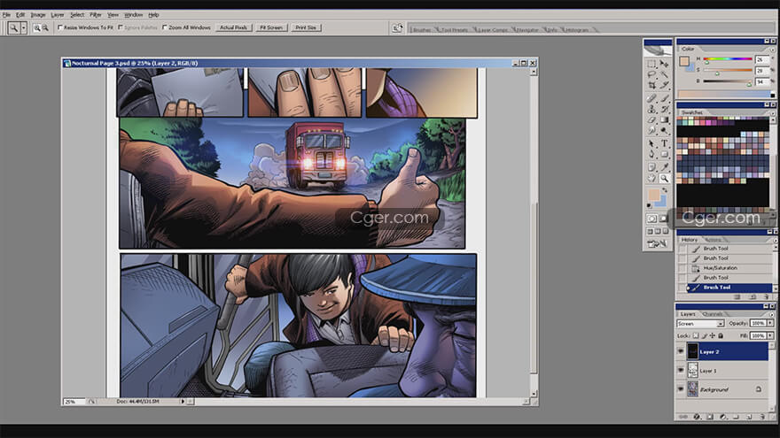780x438 pixels.
Task: Select the Eyedropper tool
Action: 664,167
